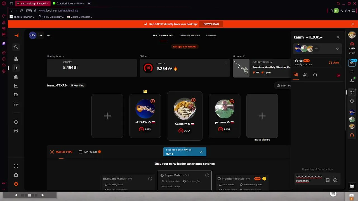Open the feed list icon in the sidebar
Viewport: 358px width, 201px height.
[16, 104]
